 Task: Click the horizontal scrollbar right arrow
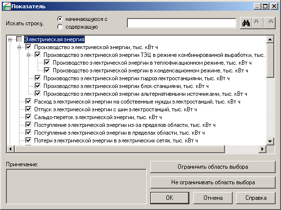pos(262,149)
